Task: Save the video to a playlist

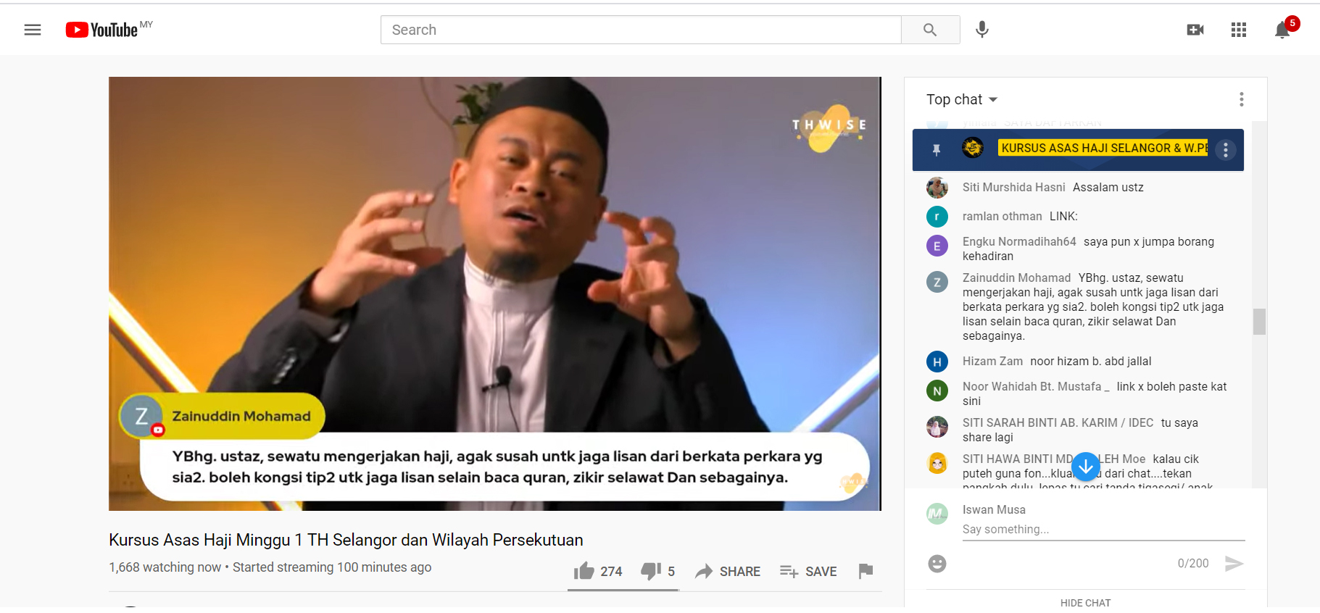Action: (808, 571)
